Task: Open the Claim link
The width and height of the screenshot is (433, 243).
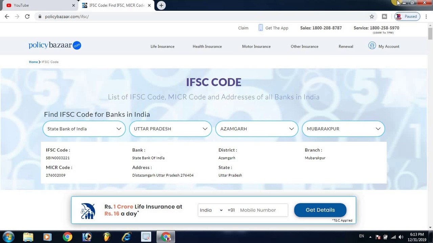Action: click(243, 28)
